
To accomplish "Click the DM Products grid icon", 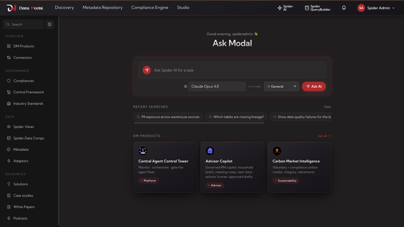I will [9, 46].
